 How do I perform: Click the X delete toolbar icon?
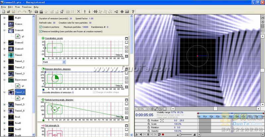79,12
